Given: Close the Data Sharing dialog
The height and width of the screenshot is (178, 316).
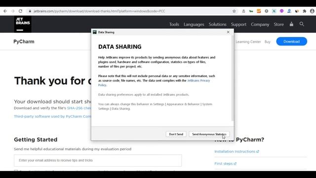Looking at the screenshot, I should pyautogui.click(x=228, y=32).
